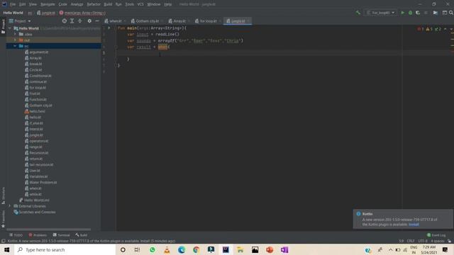This screenshot has width=454, height=255.
Task: Open the run configuration dropdown For_loopKt
Action: pyautogui.click(x=380, y=13)
